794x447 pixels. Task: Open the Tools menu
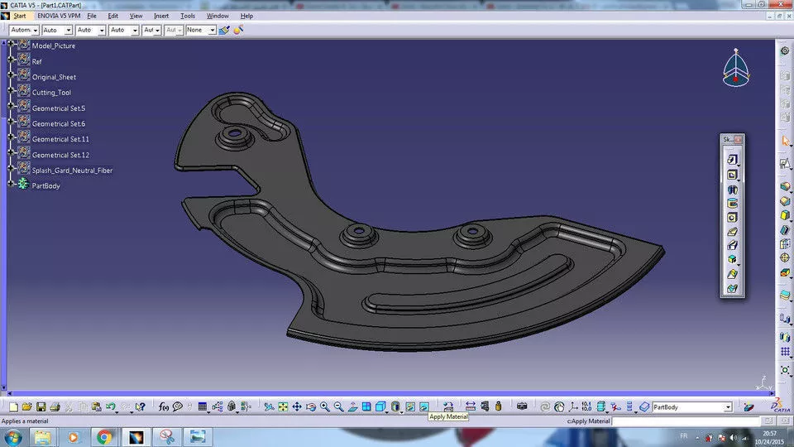click(x=188, y=17)
